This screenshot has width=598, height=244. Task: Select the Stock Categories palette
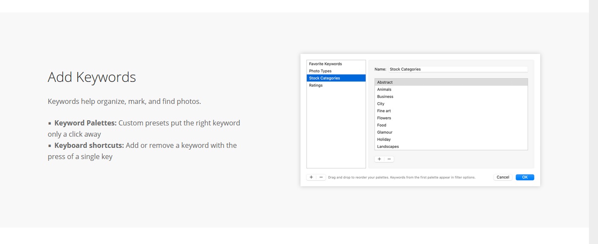pos(324,78)
